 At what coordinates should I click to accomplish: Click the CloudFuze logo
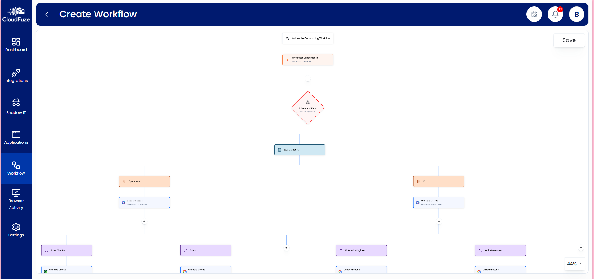coord(15,14)
